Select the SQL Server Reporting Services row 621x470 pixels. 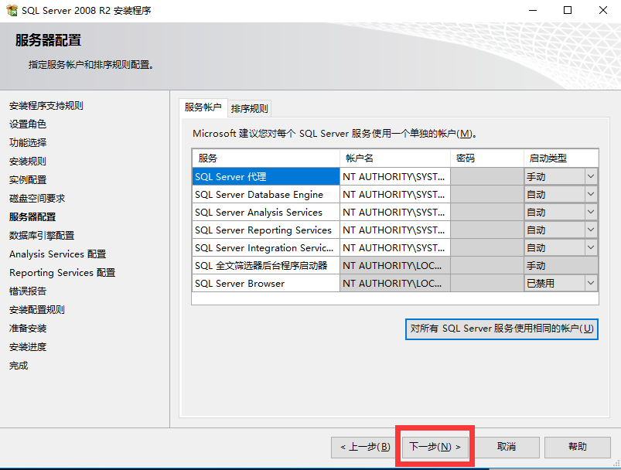click(266, 230)
